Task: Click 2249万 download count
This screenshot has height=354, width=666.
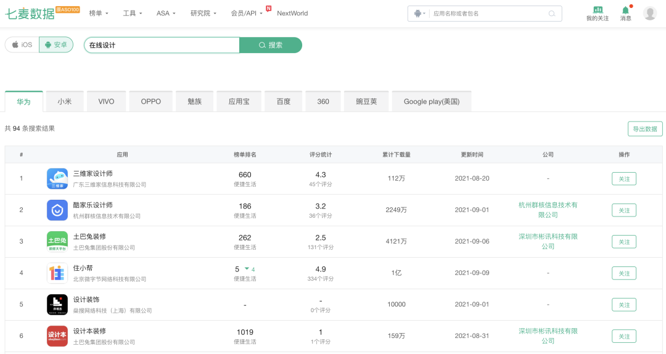Action: coord(397,210)
